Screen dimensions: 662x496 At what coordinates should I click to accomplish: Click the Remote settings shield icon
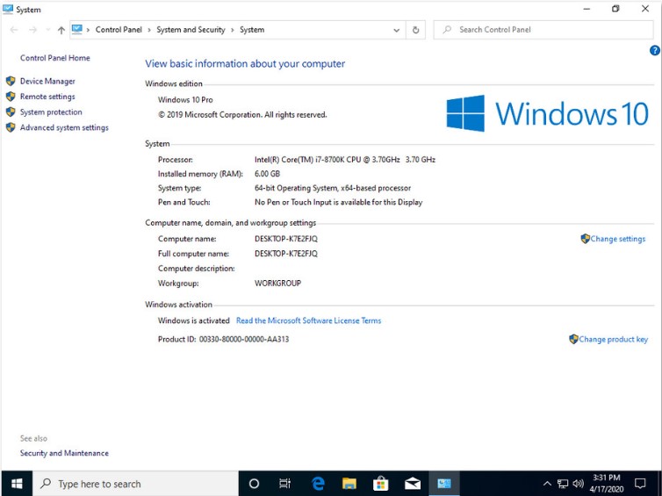(x=11, y=97)
